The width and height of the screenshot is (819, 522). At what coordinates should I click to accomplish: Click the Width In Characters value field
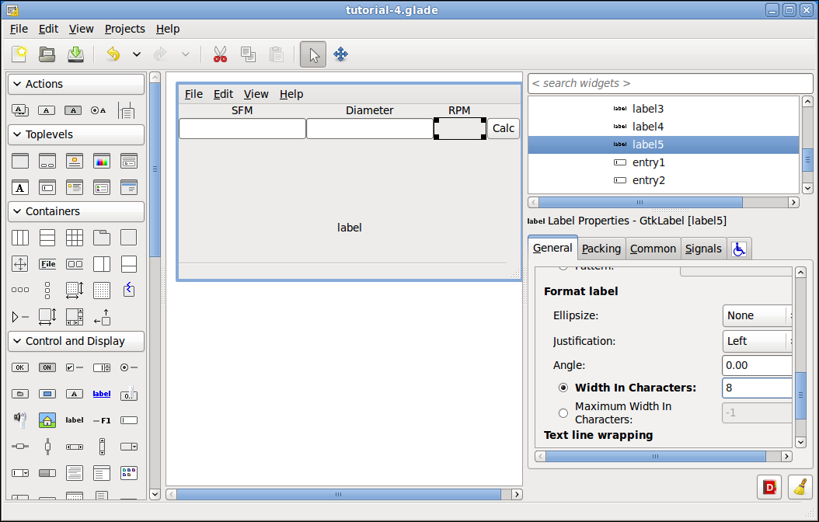click(758, 388)
